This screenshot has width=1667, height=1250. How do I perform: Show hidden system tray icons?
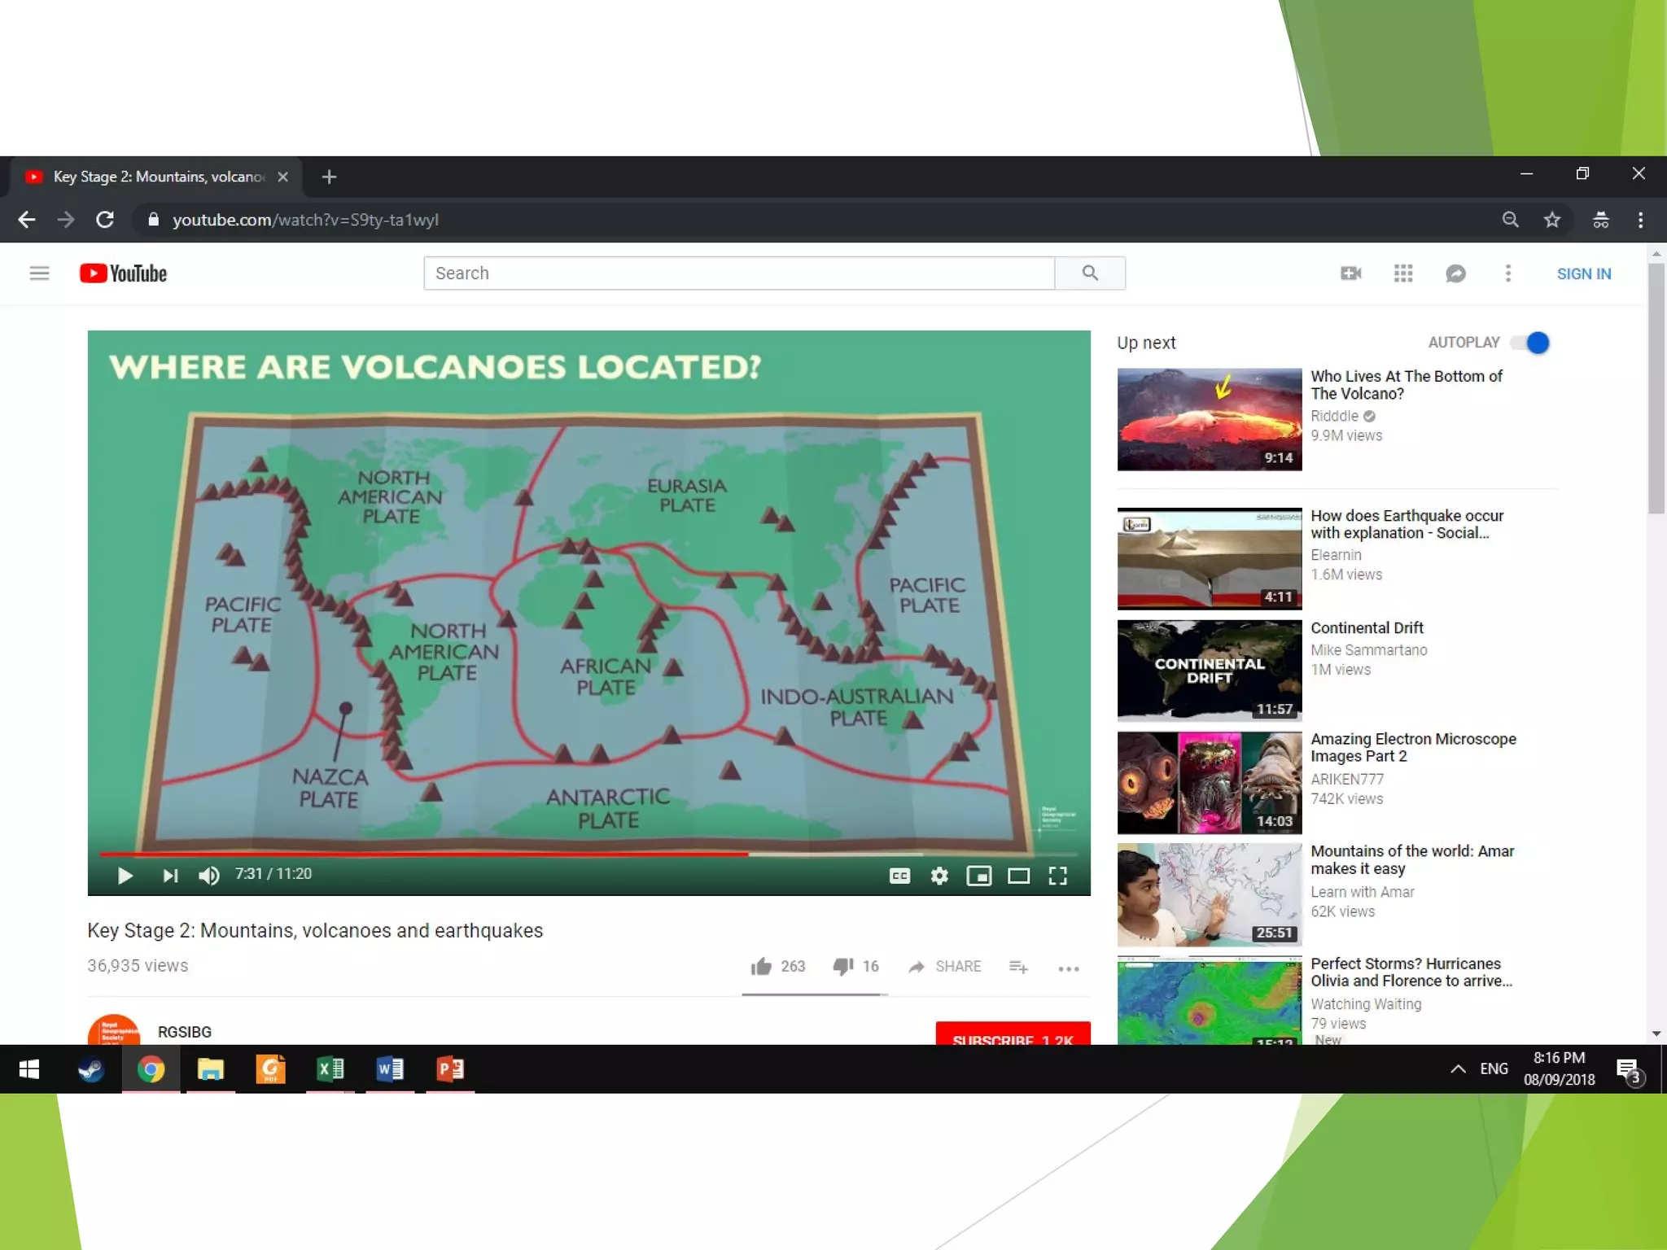tap(1458, 1069)
